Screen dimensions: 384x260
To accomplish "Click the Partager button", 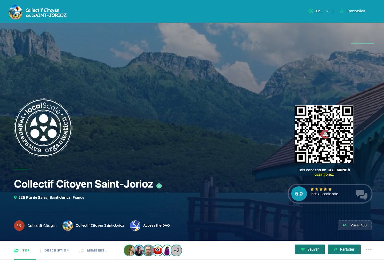I will (344, 249).
